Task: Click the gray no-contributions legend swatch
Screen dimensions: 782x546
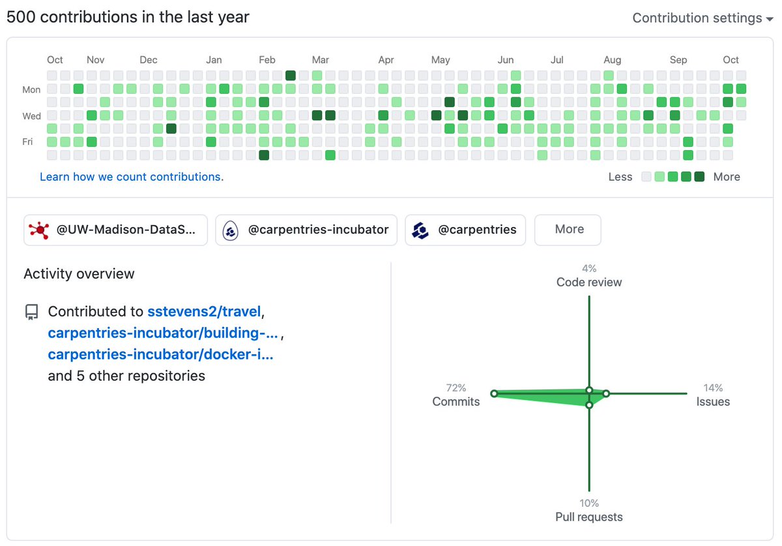Action: [646, 177]
